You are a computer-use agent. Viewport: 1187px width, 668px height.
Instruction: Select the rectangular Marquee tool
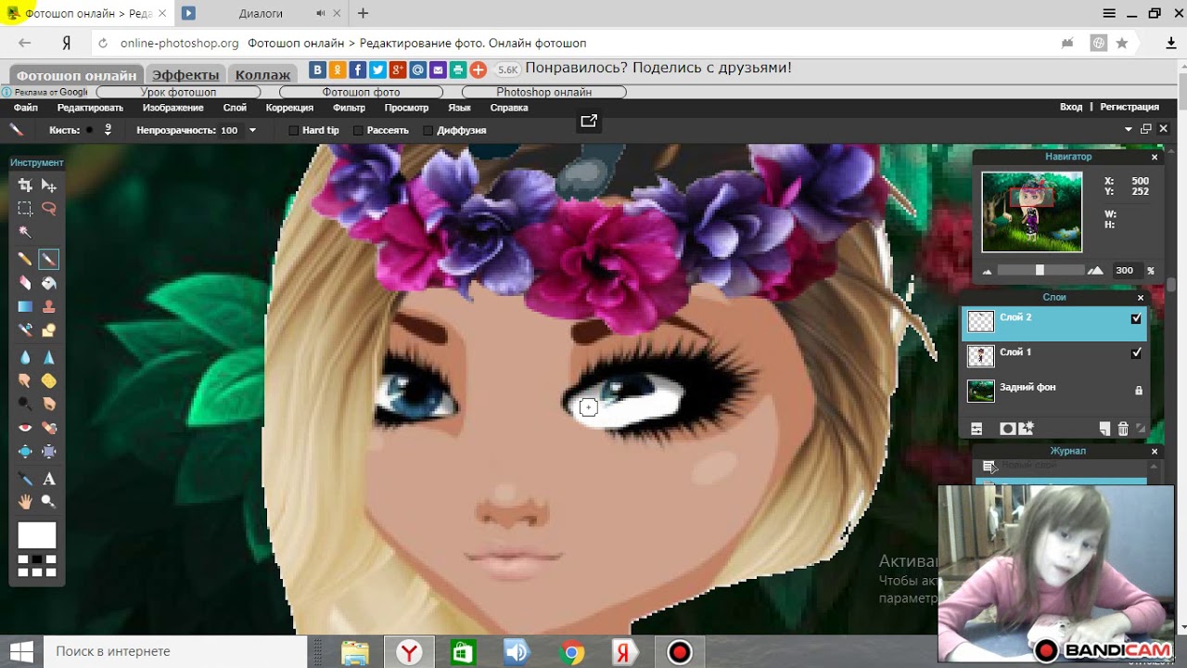(25, 209)
